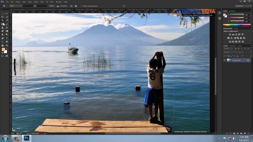The image size is (253, 142).
Task: Add a Black & White adjustment
Action: (x=234, y=38)
